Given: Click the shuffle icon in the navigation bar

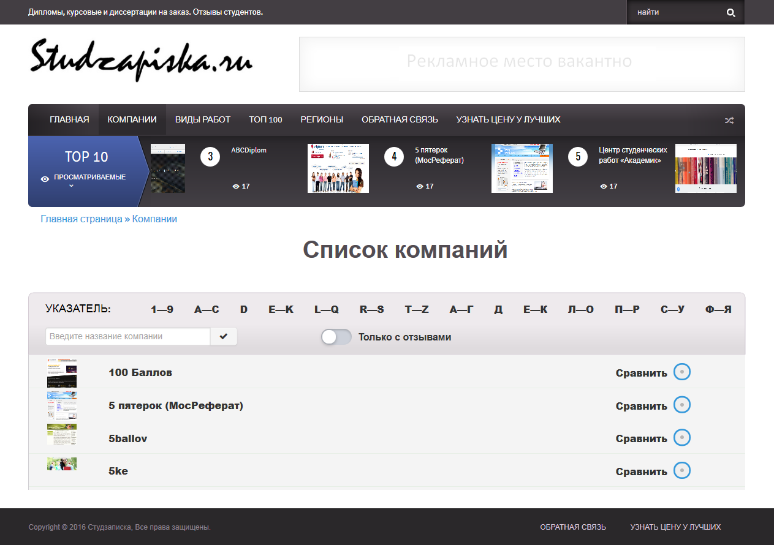Looking at the screenshot, I should coord(729,120).
